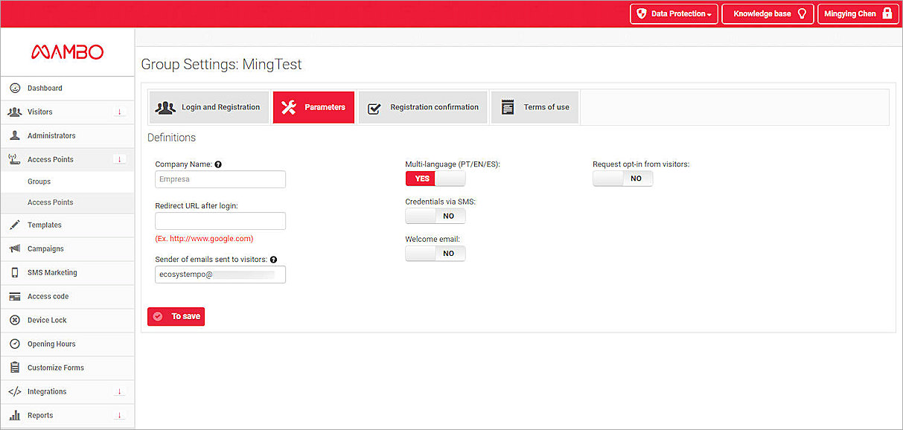Click the Dashboard smiley icon in sidebar
903x430 pixels.
pos(14,89)
